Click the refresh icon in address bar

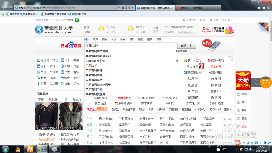pyautogui.click(x=129, y=8)
